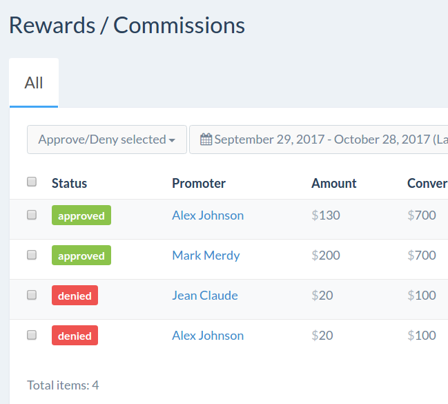The width and height of the screenshot is (448, 404).
Task: Click the caret arrow on Approve/Deny selected
Action: [172, 140]
